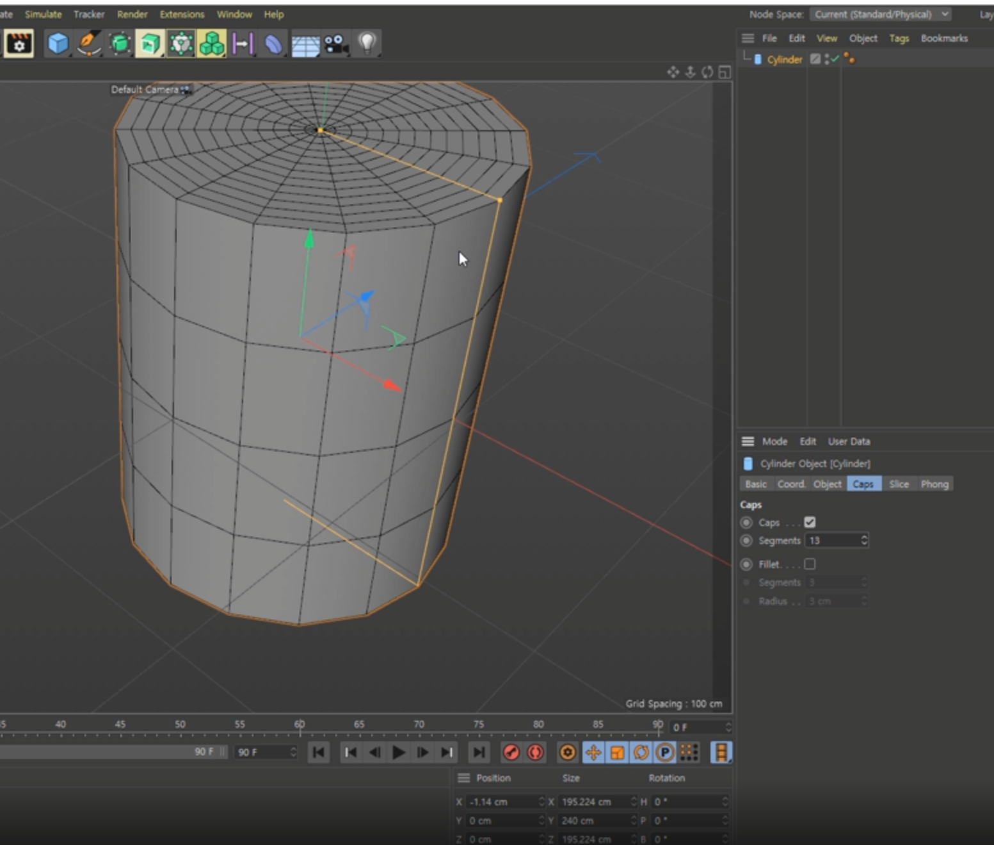Click the Bend deformer icon

[273, 44]
